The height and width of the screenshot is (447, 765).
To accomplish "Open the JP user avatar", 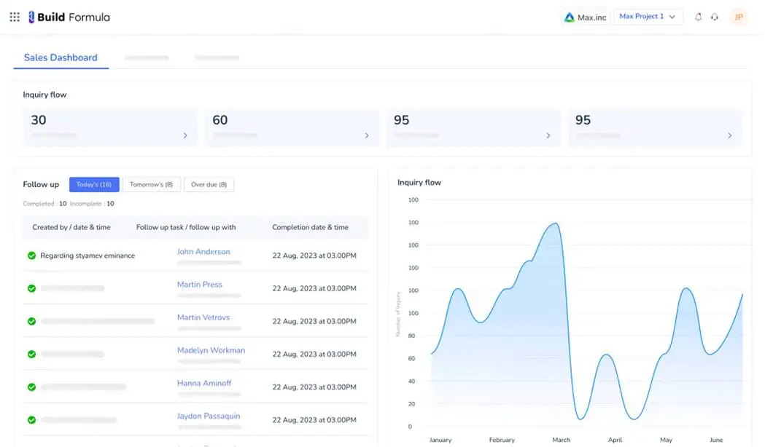I will 739,17.
